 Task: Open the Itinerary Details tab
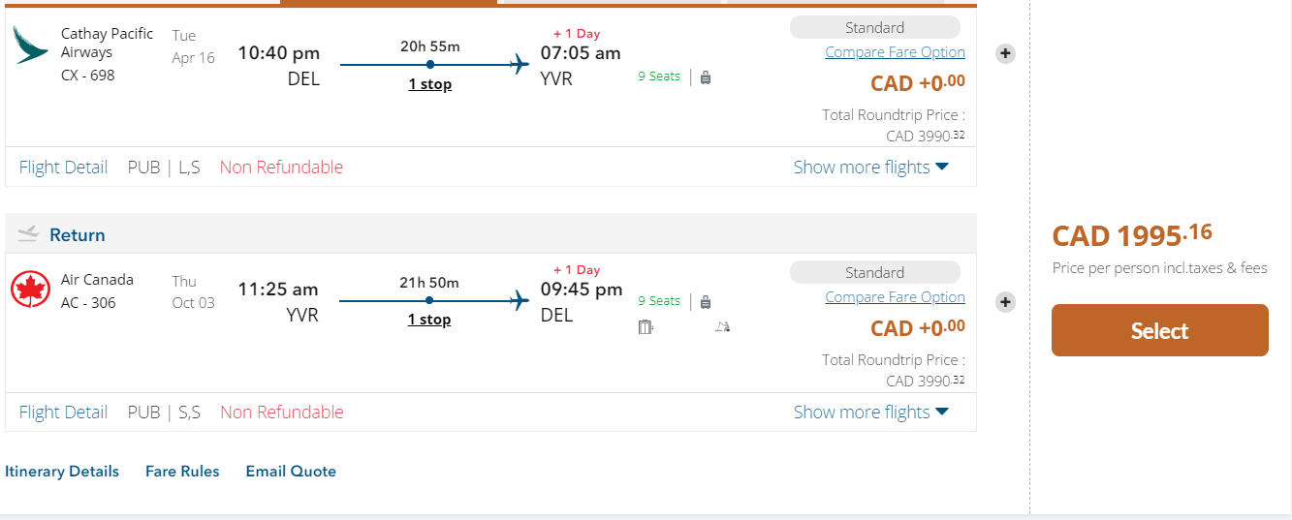pos(62,472)
